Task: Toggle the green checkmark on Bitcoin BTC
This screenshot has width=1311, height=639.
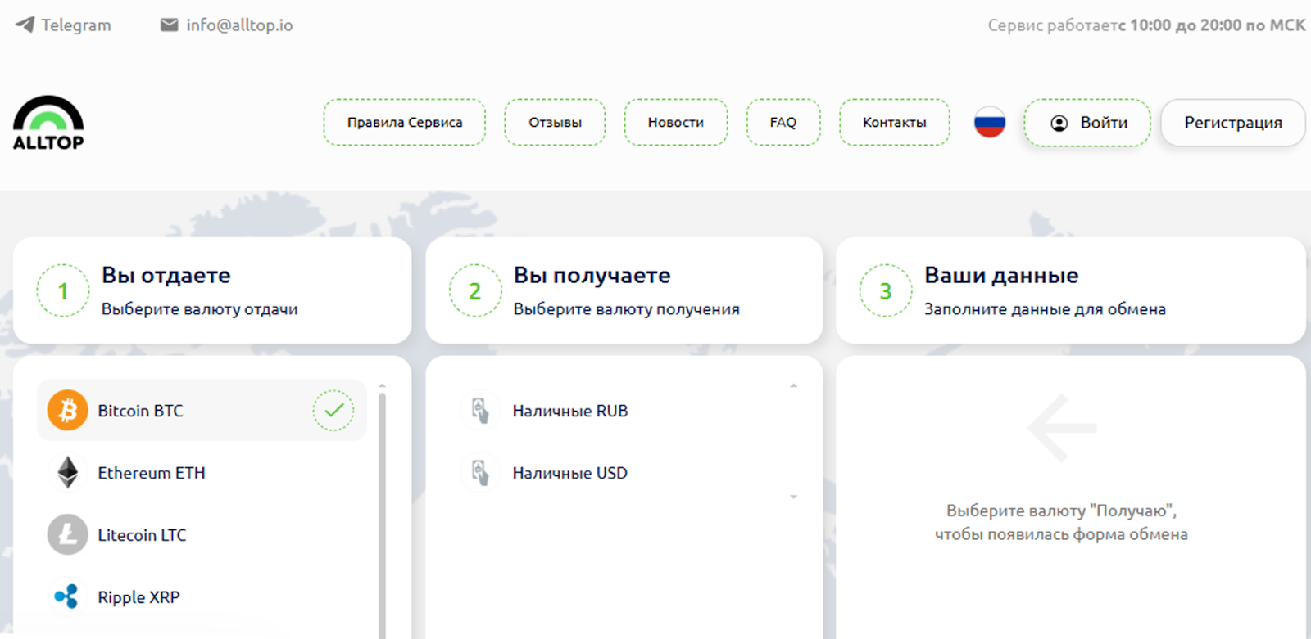Action: click(x=333, y=410)
